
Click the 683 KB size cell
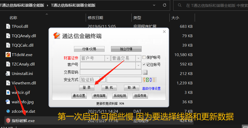[186, 26]
